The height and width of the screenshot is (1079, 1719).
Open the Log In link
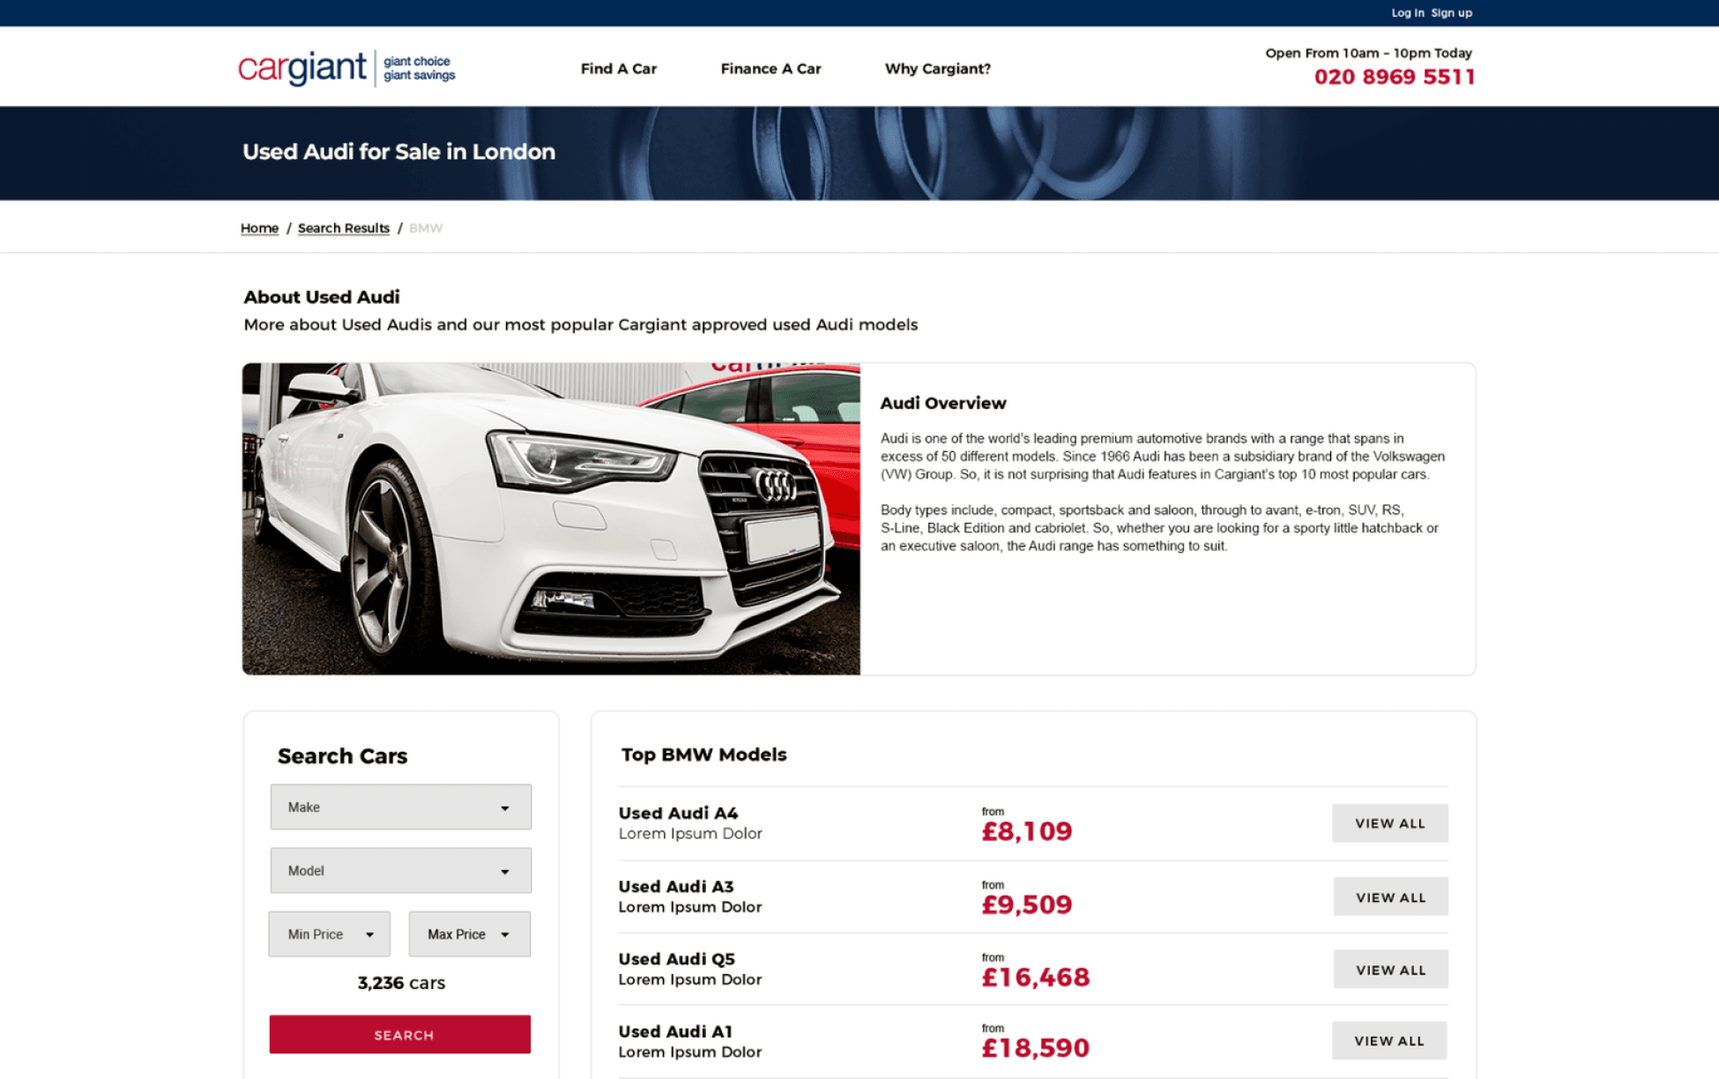[x=1407, y=12]
